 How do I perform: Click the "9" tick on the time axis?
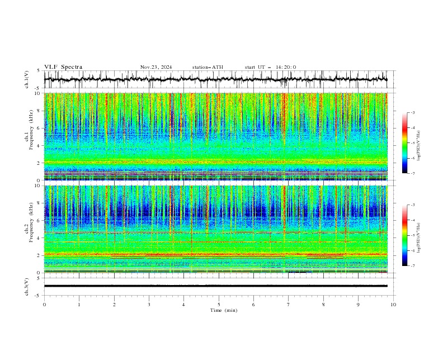tap(358, 305)
